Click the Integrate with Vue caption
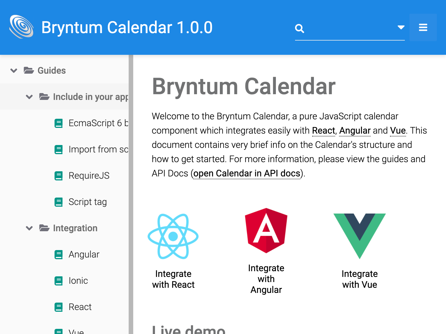The height and width of the screenshot is (334, 446). click(360, 279)
